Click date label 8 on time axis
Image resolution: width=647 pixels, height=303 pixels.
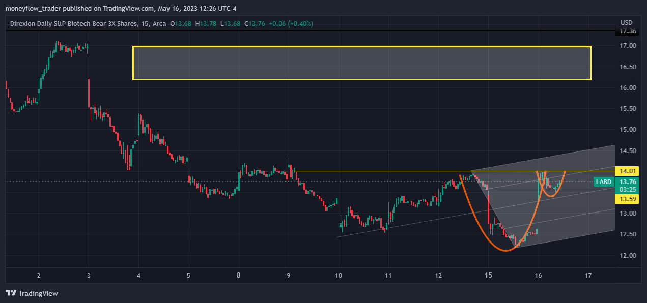click(238, 275)
